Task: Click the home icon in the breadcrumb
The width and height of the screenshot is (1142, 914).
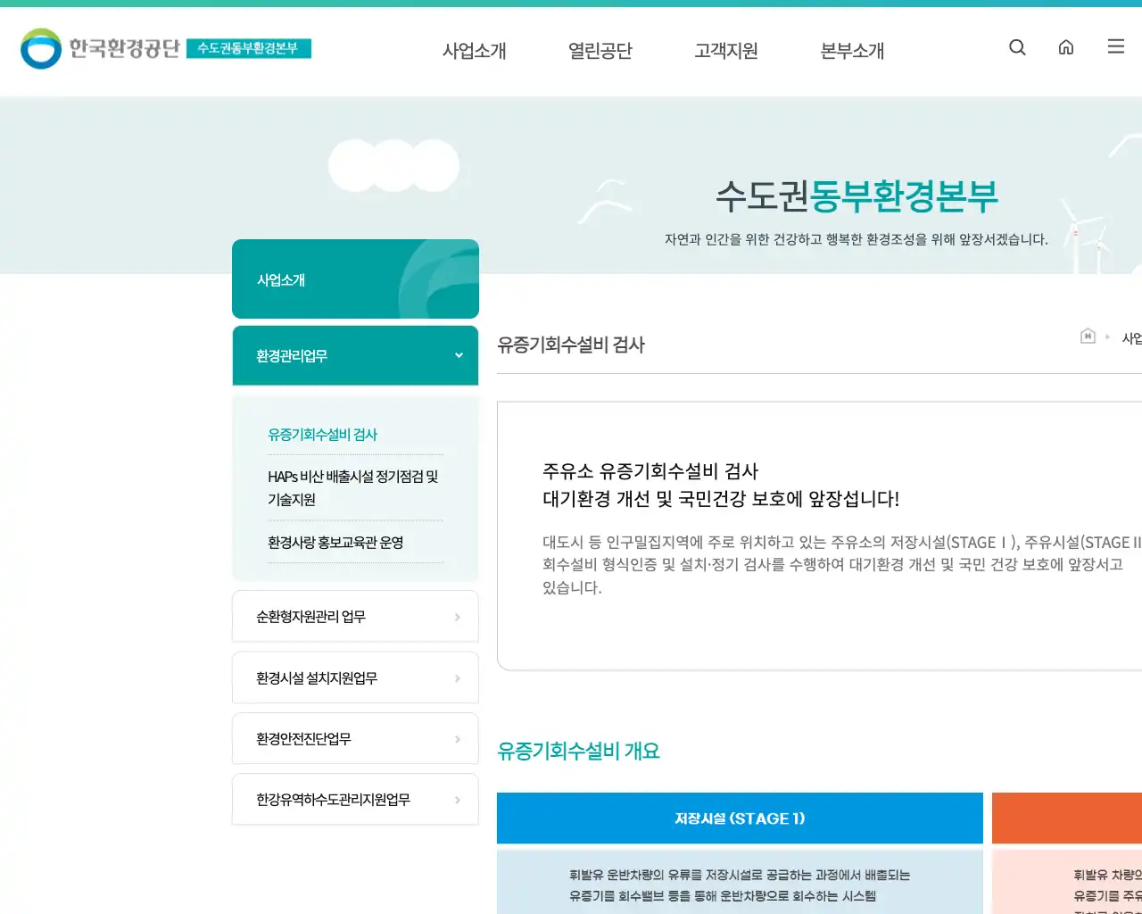Action: (1088, 336)
